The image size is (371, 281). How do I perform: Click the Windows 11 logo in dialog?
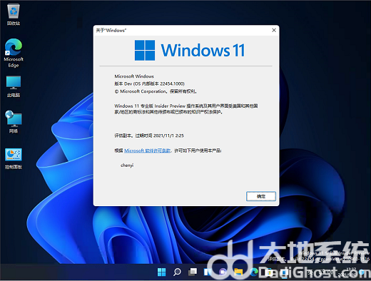190,50
